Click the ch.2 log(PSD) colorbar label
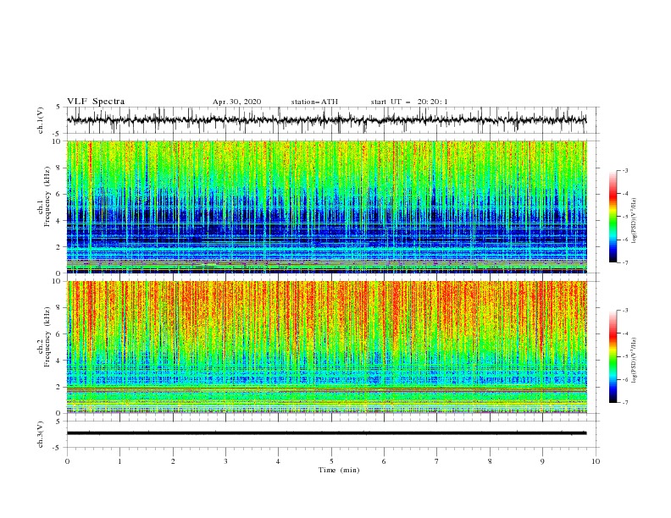This screenshot has height=518, width=671. (635, 361)
